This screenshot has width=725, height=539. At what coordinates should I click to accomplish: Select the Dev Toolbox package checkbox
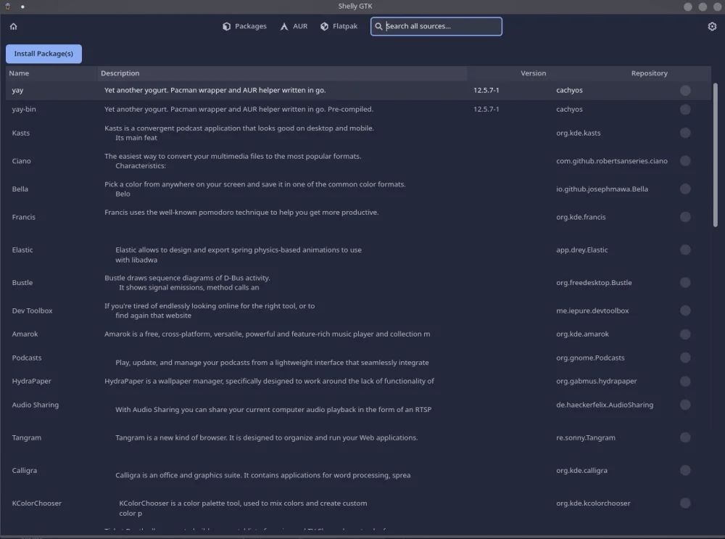pyautogui.click(x=685, y=310)
